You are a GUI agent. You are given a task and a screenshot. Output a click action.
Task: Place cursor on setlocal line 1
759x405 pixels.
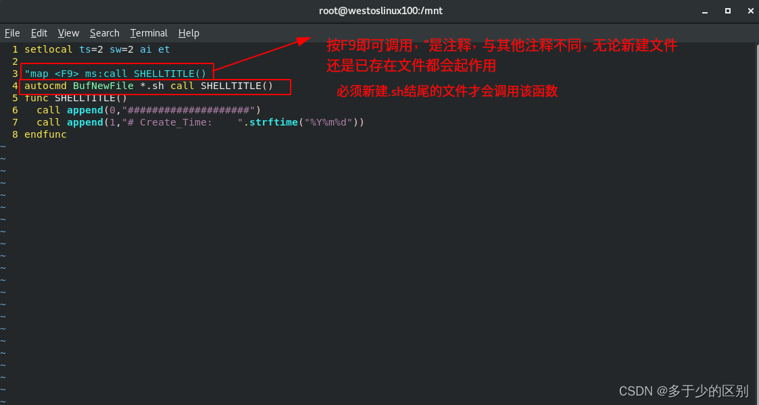97,49
